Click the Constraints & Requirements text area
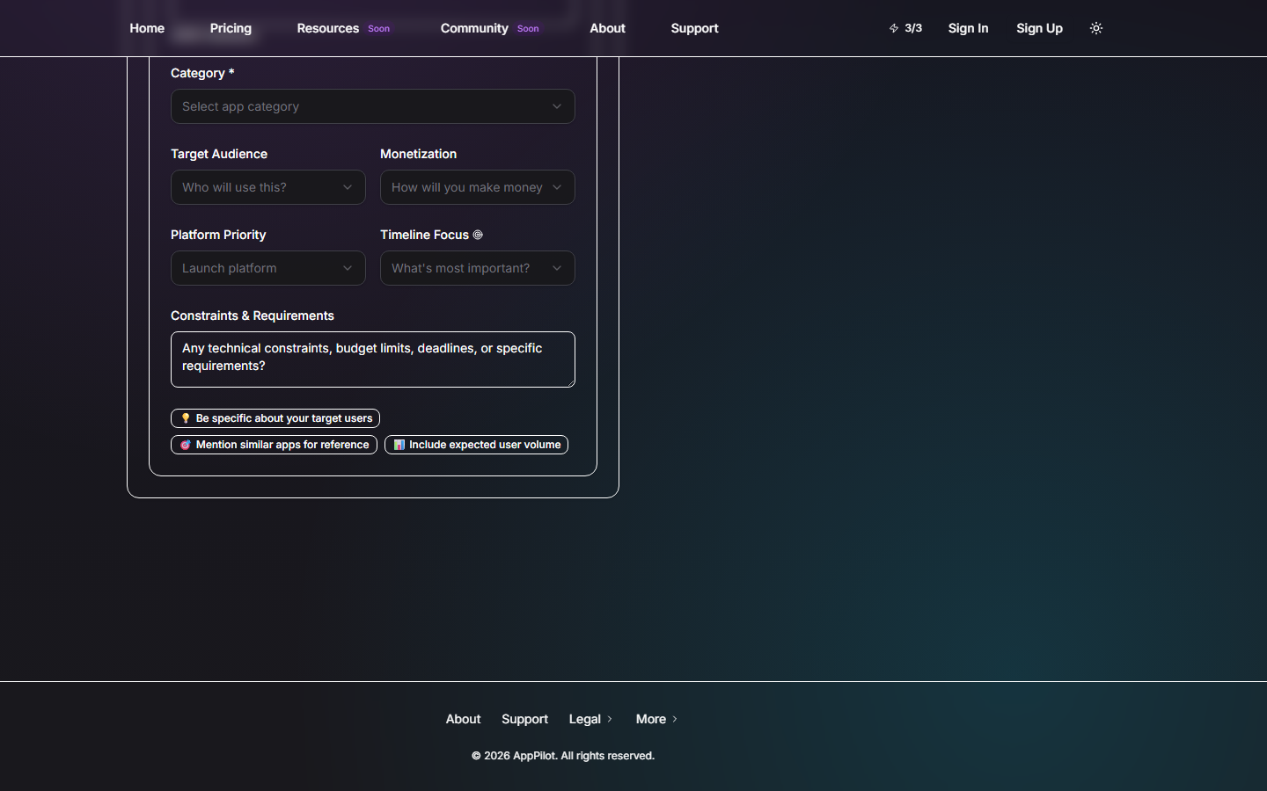Viewport: 1267px width, 791px height. coord(372,359)
